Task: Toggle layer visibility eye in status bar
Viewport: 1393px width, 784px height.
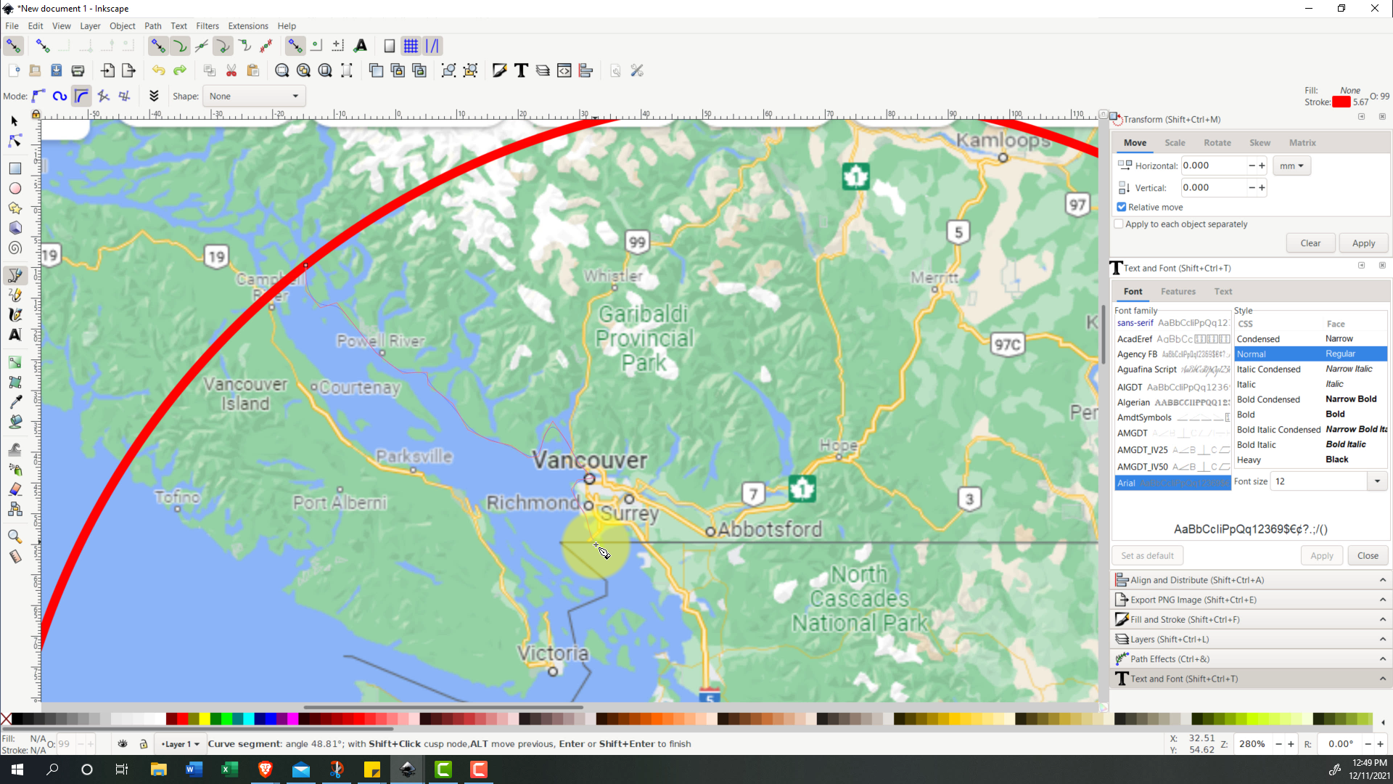Action: [123, 744]
